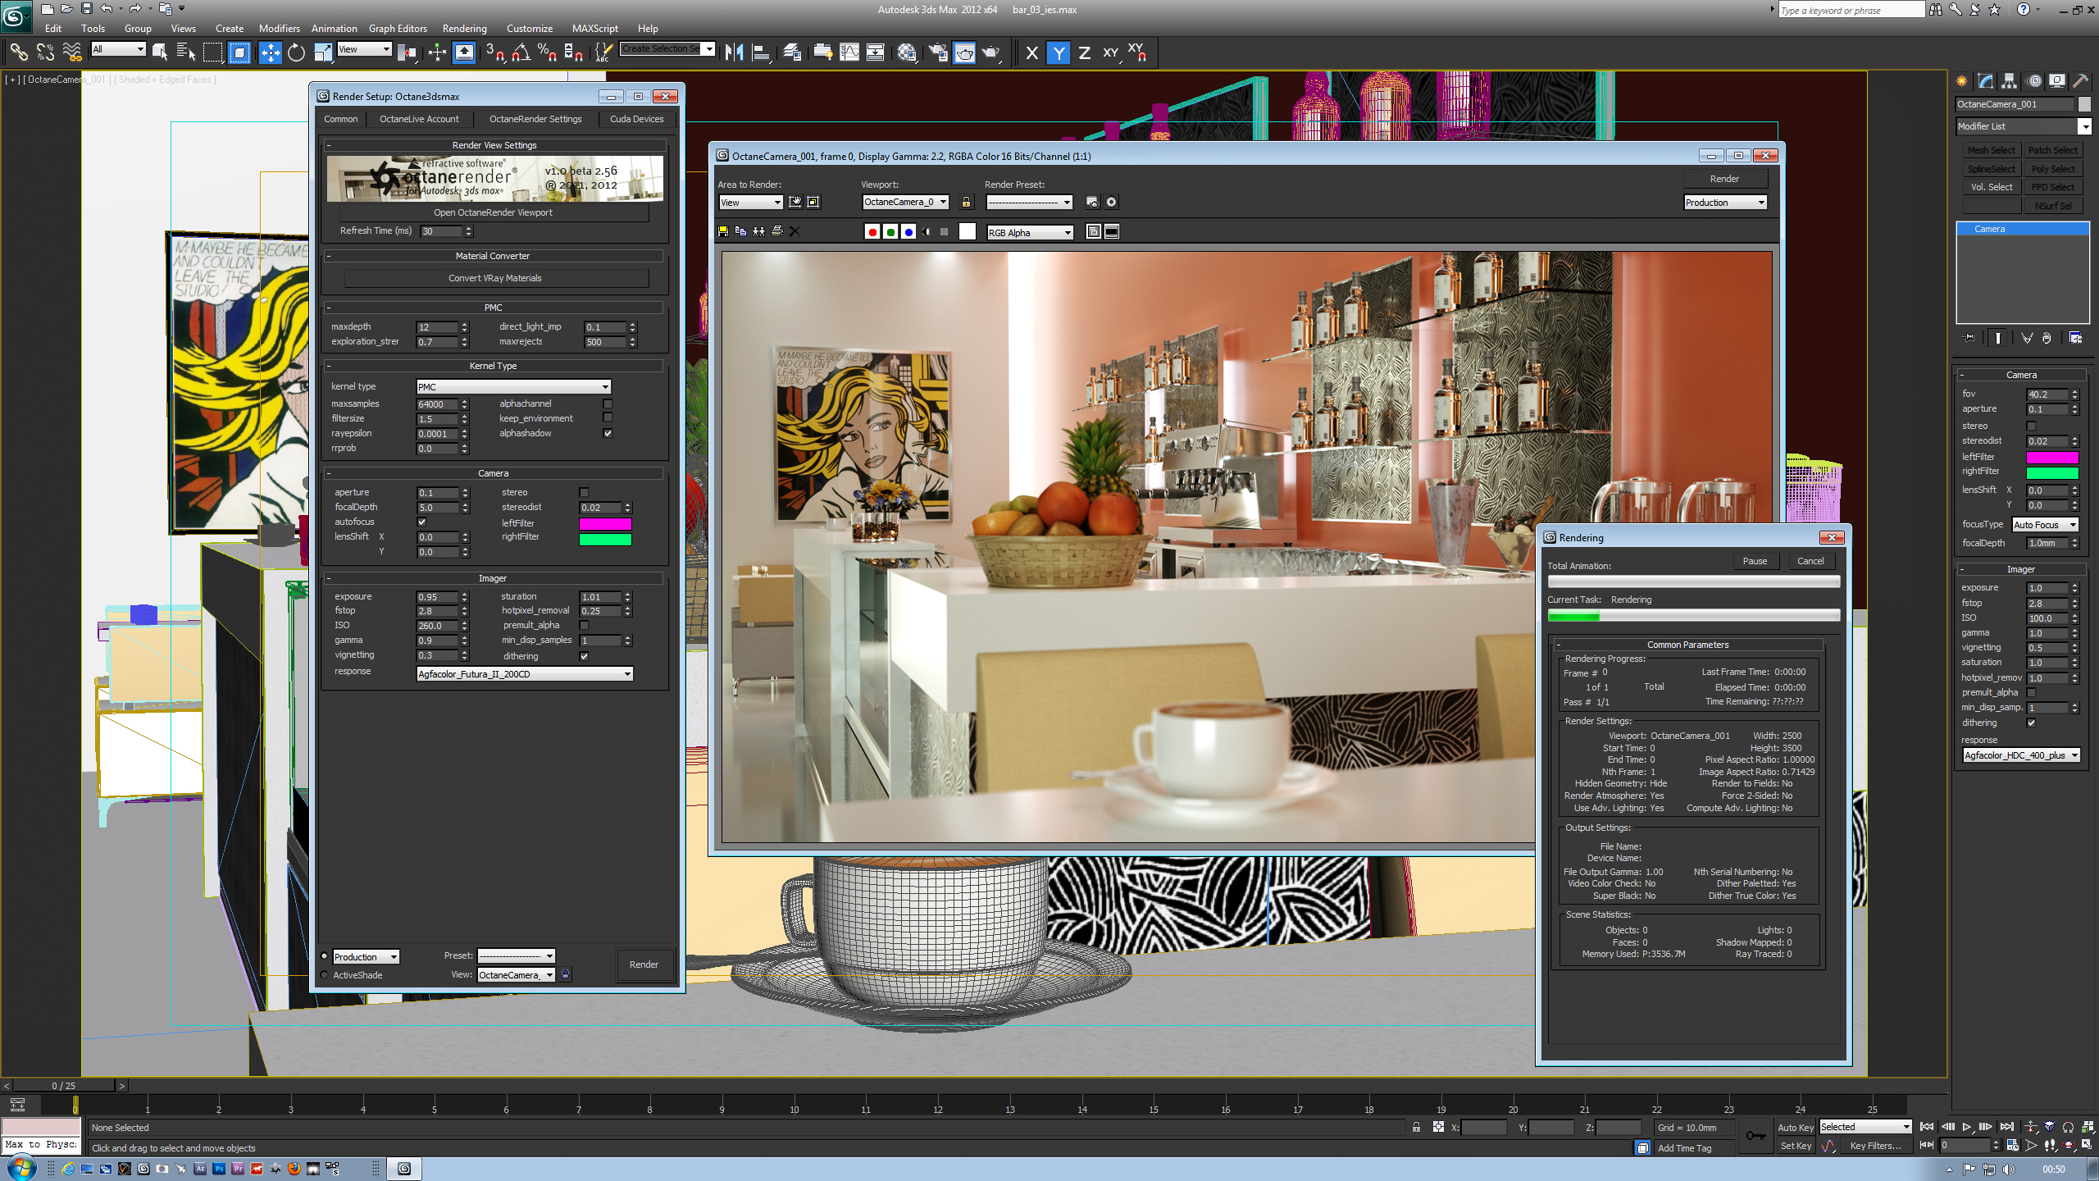Open the Utilities command panel tab
The width and height of the screenshot is (2099, 1181).
[2080, 80]
